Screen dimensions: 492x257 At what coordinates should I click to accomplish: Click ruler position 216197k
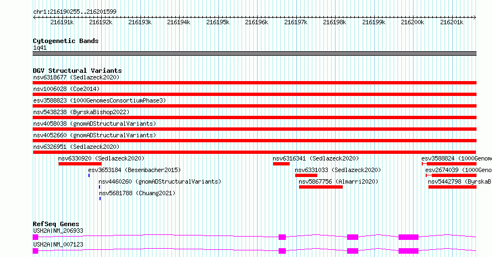tap(296, 22)
